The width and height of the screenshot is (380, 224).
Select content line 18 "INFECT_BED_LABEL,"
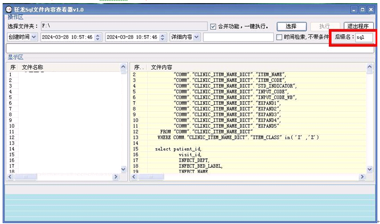pos(248,166)
